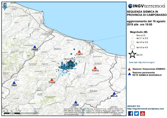Click the 'Magnitudo (M)' legend heading
Viewport: 167px width, 118px height.
pyautogui.click(x=139, y=32)
